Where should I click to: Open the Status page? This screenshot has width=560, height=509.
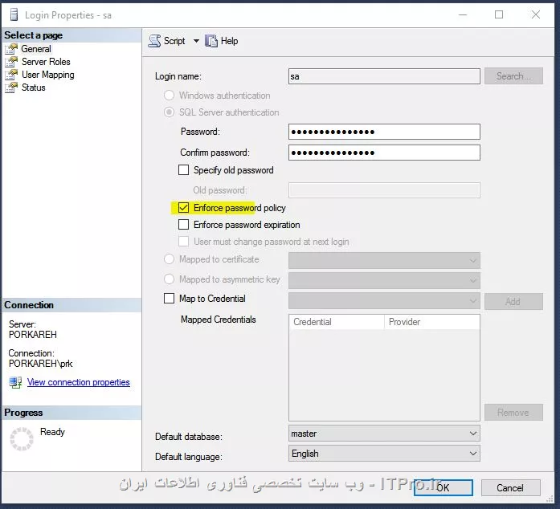point(33,88)
